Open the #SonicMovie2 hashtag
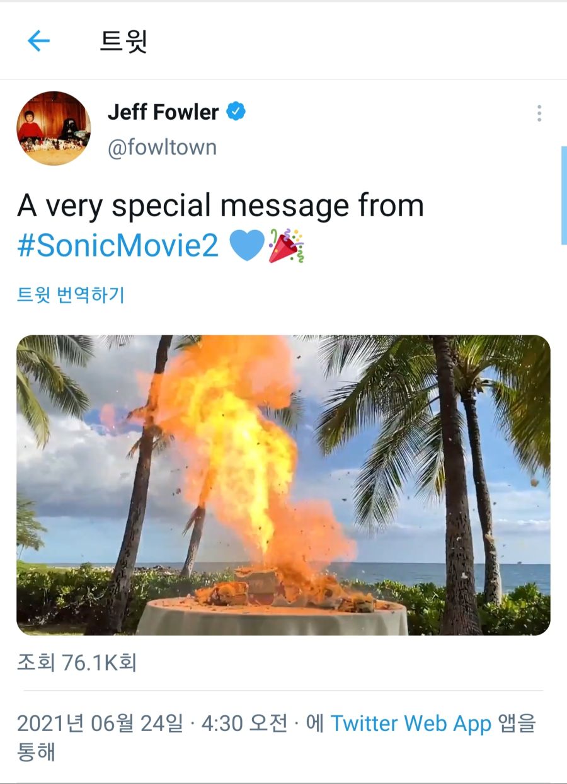This screenshot has width=567, height=784. pos(118,246)
